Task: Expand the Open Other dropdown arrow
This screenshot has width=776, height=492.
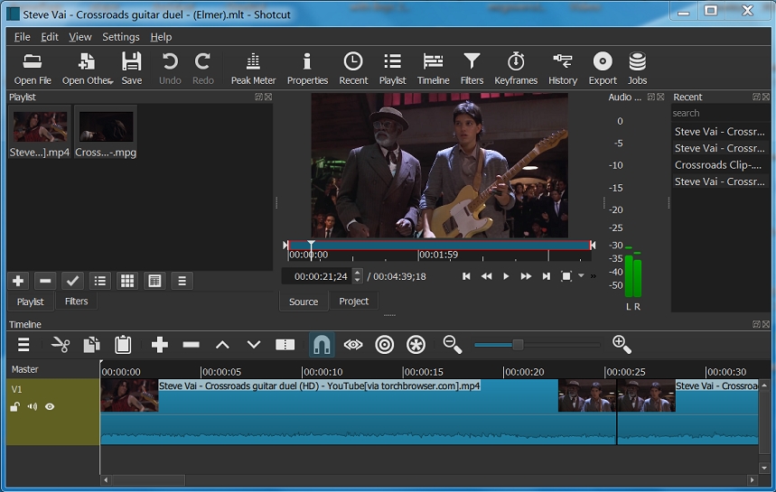Action: click(x=111, y=81)
